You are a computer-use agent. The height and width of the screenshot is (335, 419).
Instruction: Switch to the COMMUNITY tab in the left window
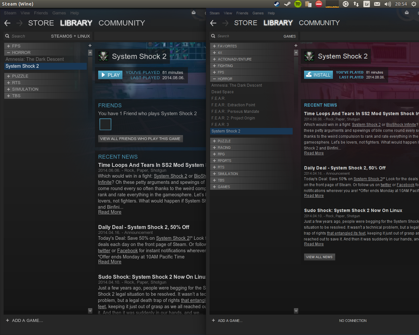point(122,23)
